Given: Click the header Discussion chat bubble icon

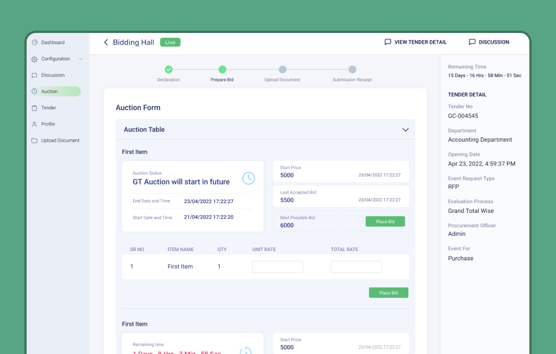Looking at the screenshot, I should (472, 42).
